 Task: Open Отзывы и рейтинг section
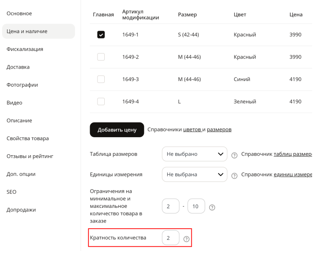tap(30, 156)
